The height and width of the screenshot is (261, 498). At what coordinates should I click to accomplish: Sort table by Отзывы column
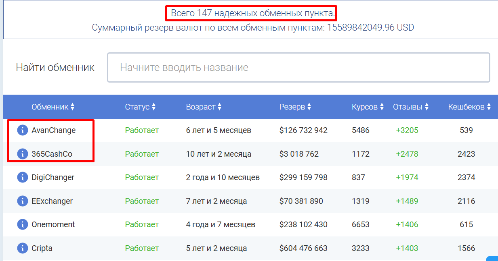tap(411, 107)
